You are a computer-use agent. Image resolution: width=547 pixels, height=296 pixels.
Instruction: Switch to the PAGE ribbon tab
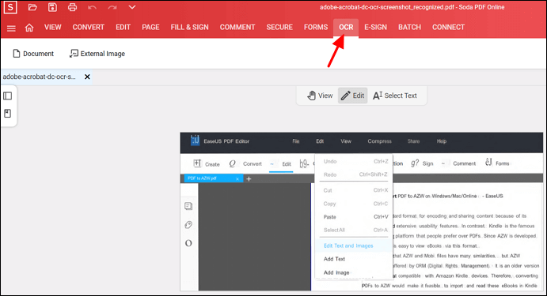tap(150, 27)
